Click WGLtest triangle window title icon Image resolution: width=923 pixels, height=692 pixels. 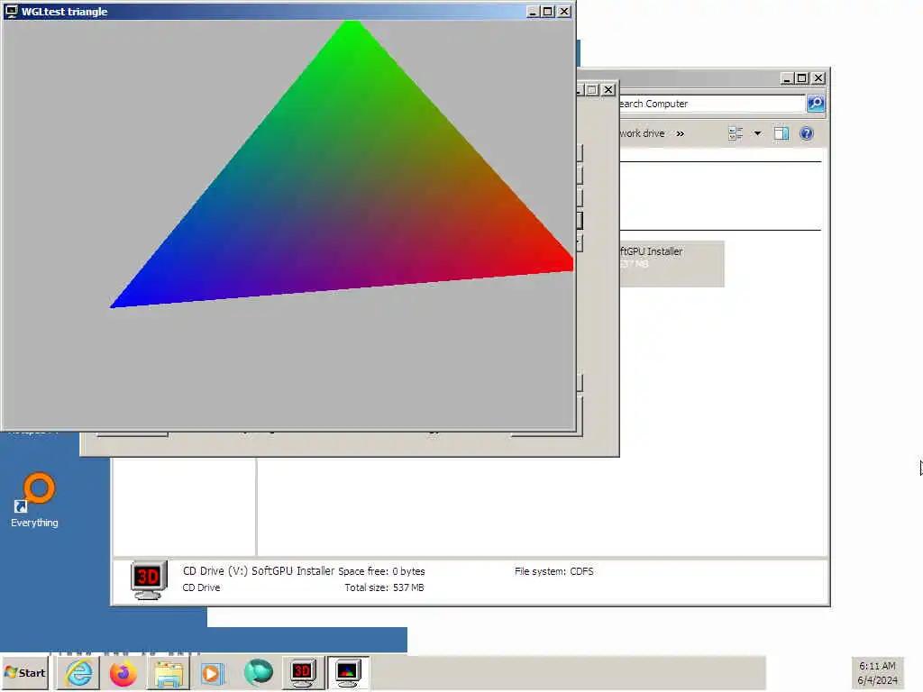pos(11,11)
